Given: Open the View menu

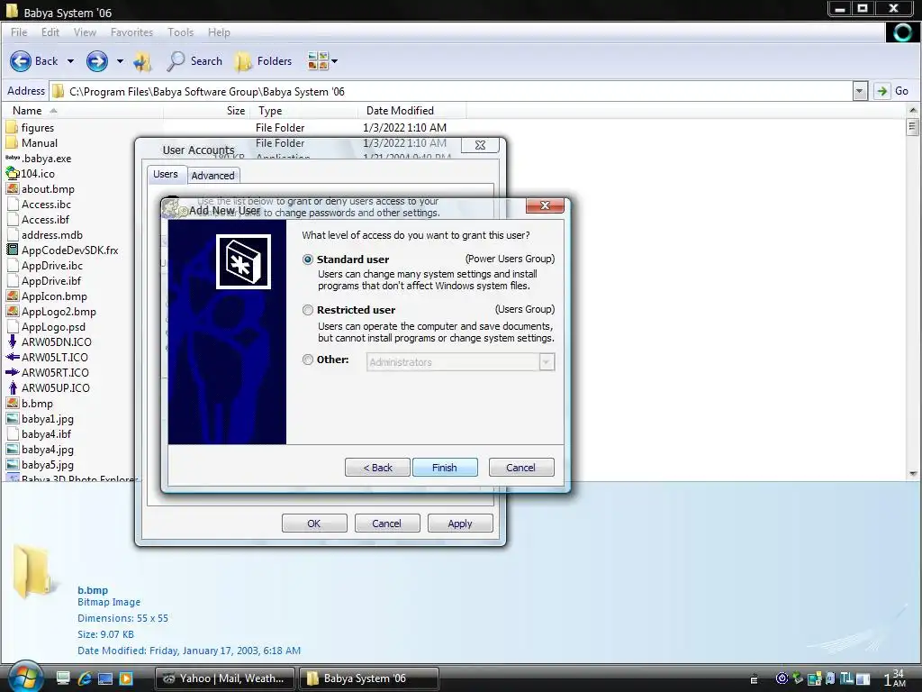Looking at the screenshot, I should point(85,32).
